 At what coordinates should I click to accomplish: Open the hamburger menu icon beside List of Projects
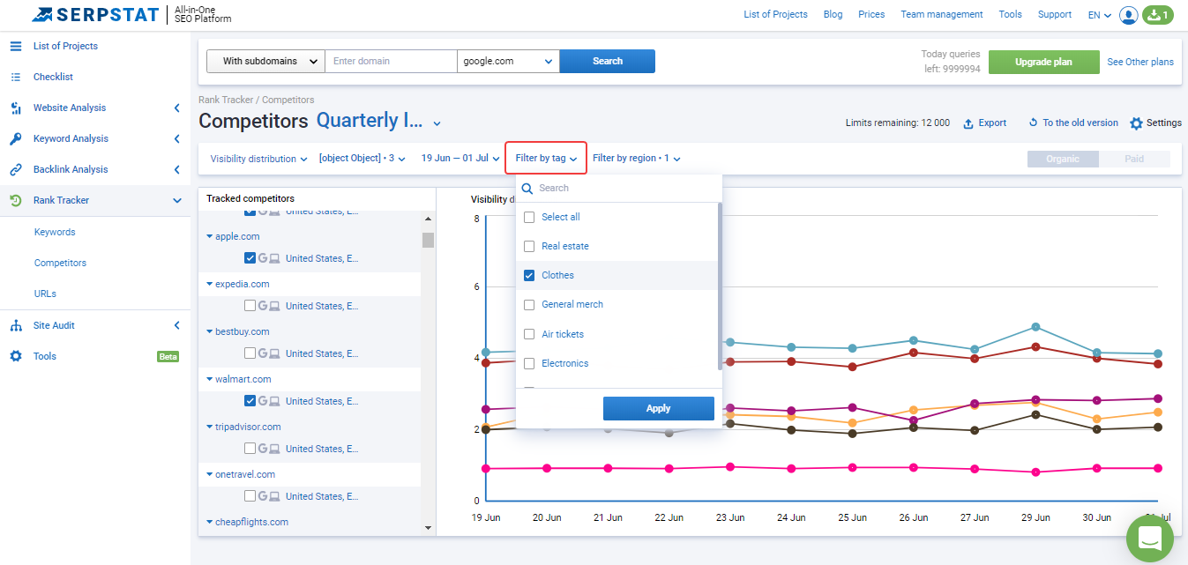[x=16, y=46]
